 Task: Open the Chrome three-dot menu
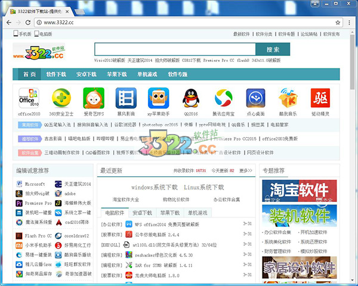click(349, 23)
